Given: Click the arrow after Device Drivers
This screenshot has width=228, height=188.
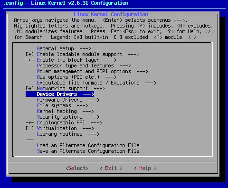Looking at the screenshot, I should [x=88, y=94].
